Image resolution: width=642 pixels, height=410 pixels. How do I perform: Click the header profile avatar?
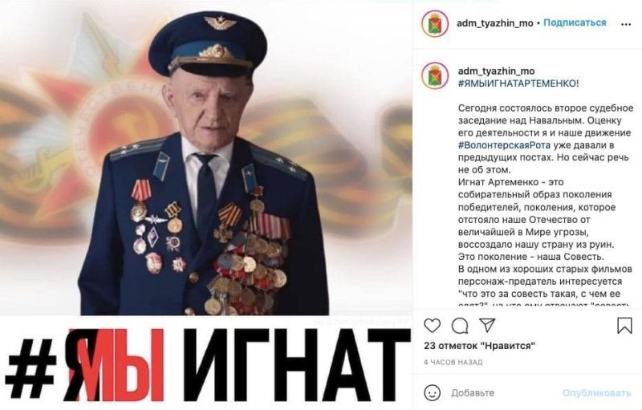[434, 23]
